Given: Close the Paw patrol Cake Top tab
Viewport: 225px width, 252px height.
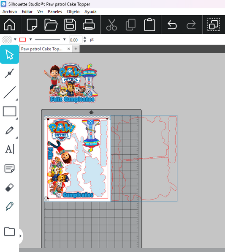Looking at the screenshot, I should click(x=68, y=49).
